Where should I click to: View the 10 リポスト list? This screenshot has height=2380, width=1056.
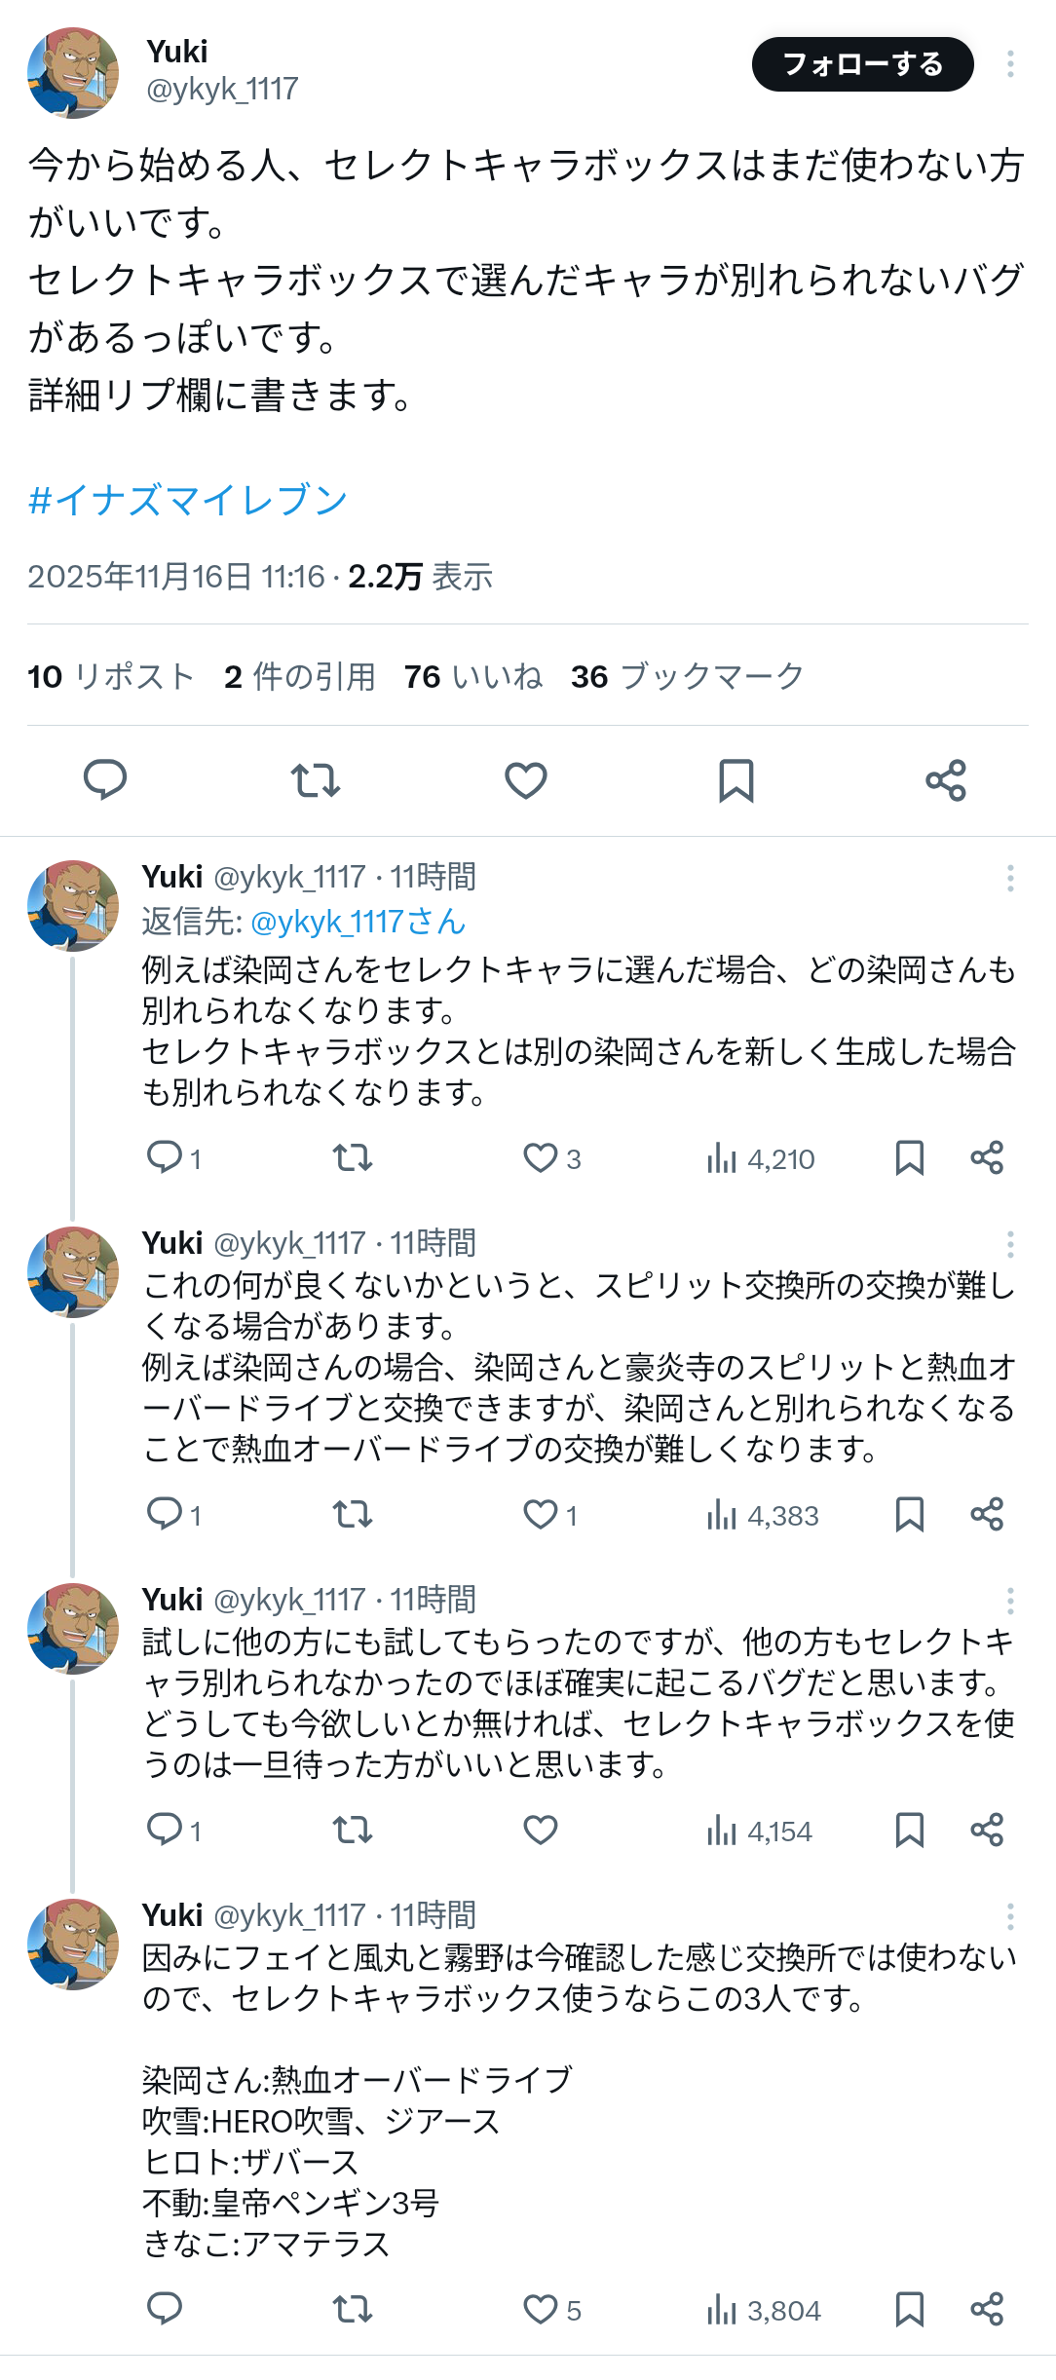[x=111, y=676]
